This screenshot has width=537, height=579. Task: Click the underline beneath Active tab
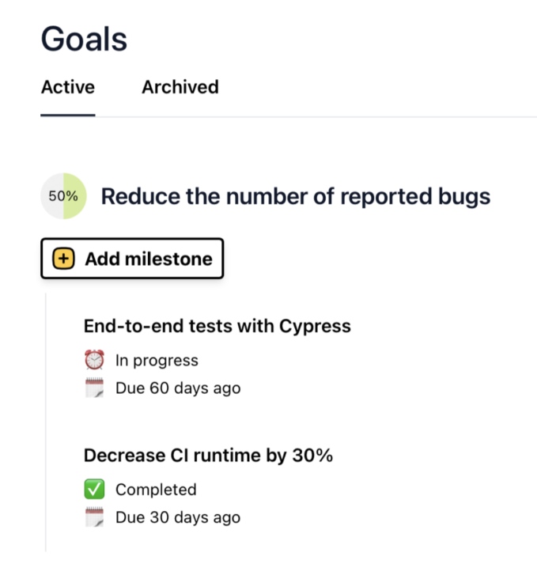click(x=68, y=115)
